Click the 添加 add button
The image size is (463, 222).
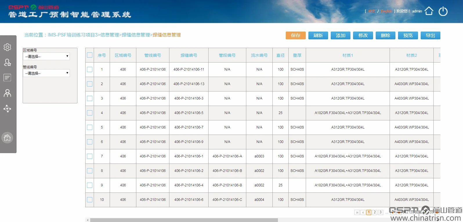[x=341, y=35]
